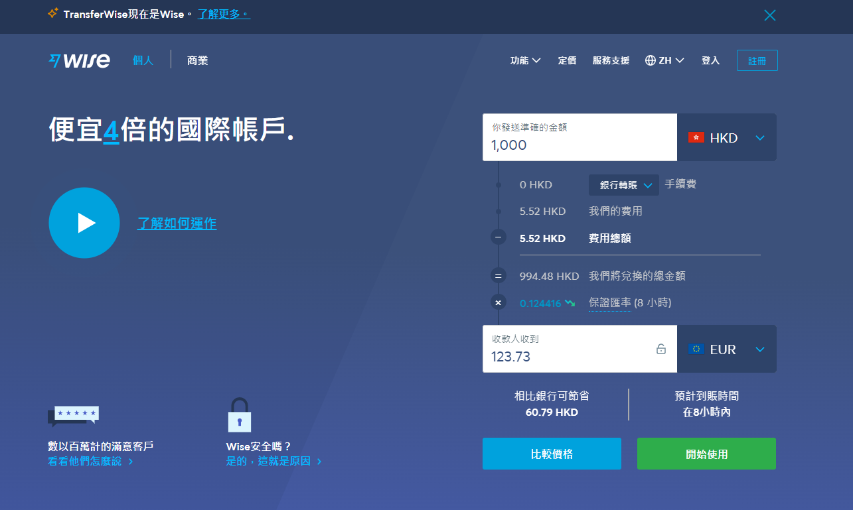
Task: Switch to the 商業 business tab
Action: tap(197, 60)
